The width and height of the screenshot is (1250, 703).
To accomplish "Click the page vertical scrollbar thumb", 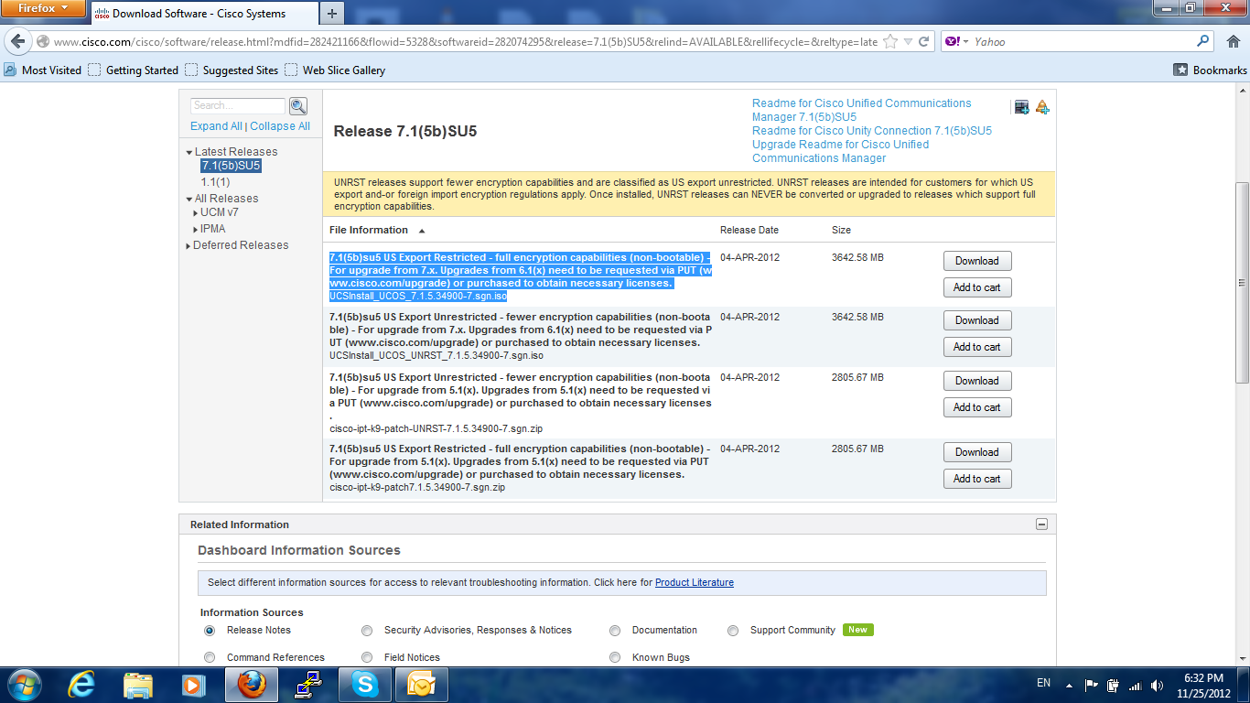I will pyautogui.click(x=1242, y=283).
